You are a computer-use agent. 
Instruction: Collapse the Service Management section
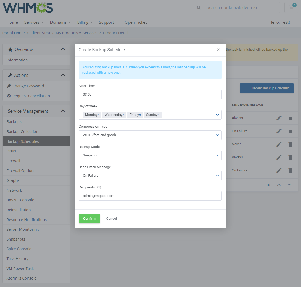pyautogui.click(x=63, y=111)
